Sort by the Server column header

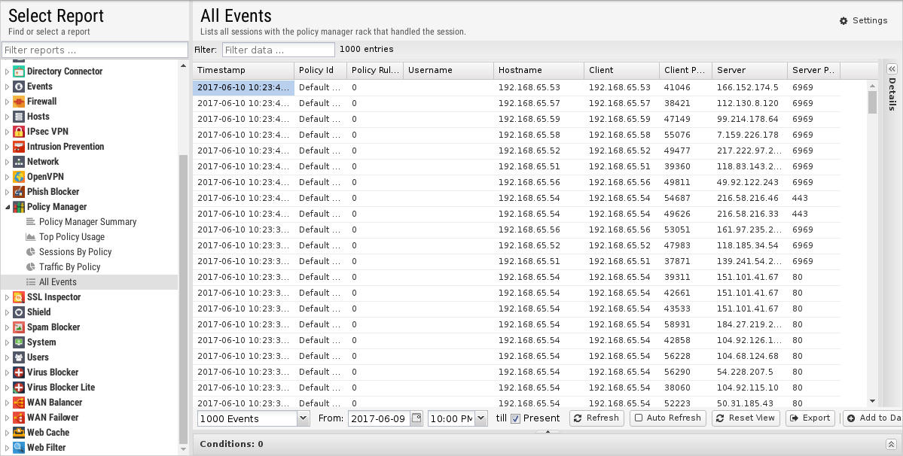[749, 70]
